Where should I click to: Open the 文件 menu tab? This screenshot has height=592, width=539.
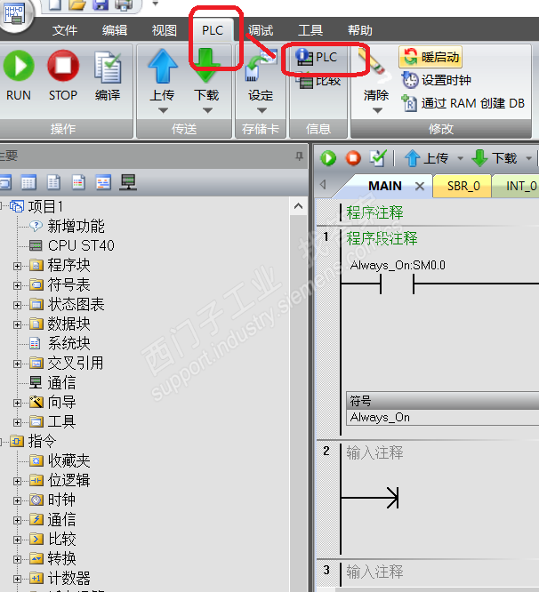[x=65, y=30]
